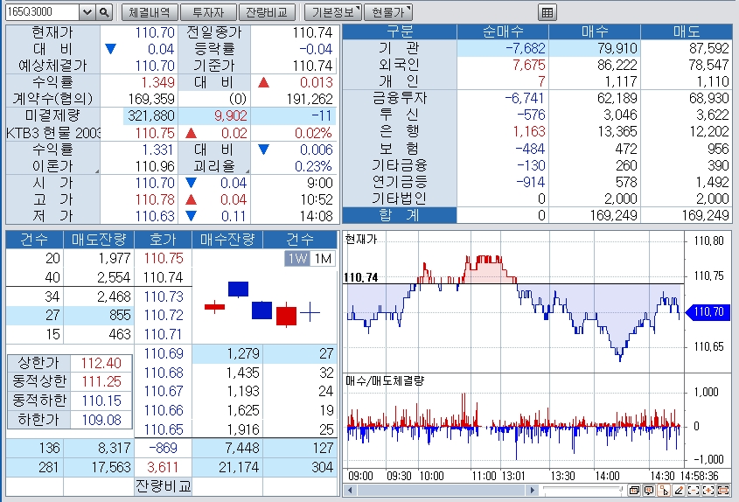This screenshot has width=739, height=502.
Task: Click the 보험 row label
Action: [399, 149]
